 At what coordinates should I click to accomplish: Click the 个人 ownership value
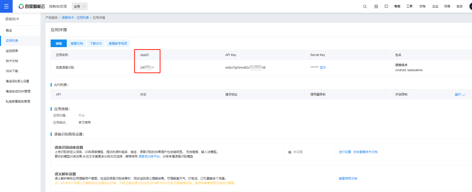(81, 115)
